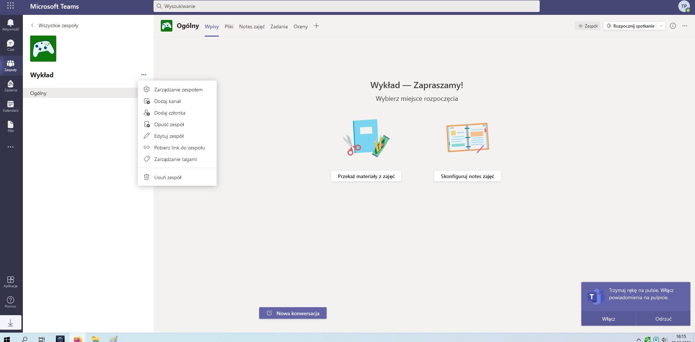This screenshot has width=695, height=342.
Task: Click the TP profile avatar
Action: [x=684, y=6]
